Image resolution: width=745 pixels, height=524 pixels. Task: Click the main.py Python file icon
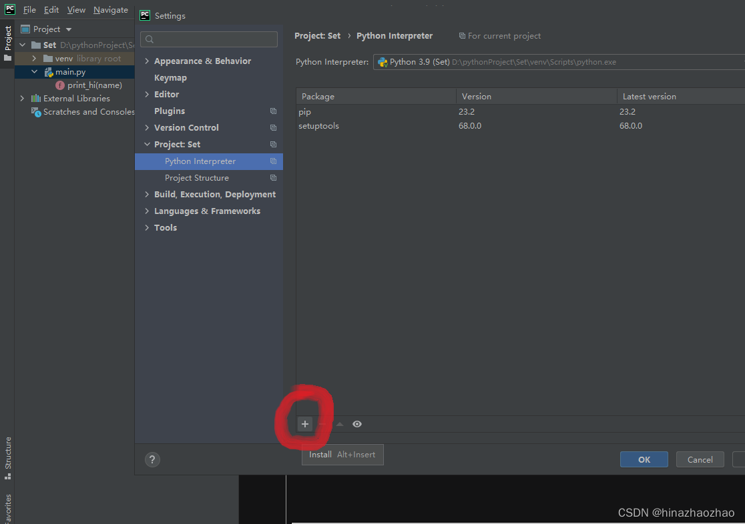49,72
